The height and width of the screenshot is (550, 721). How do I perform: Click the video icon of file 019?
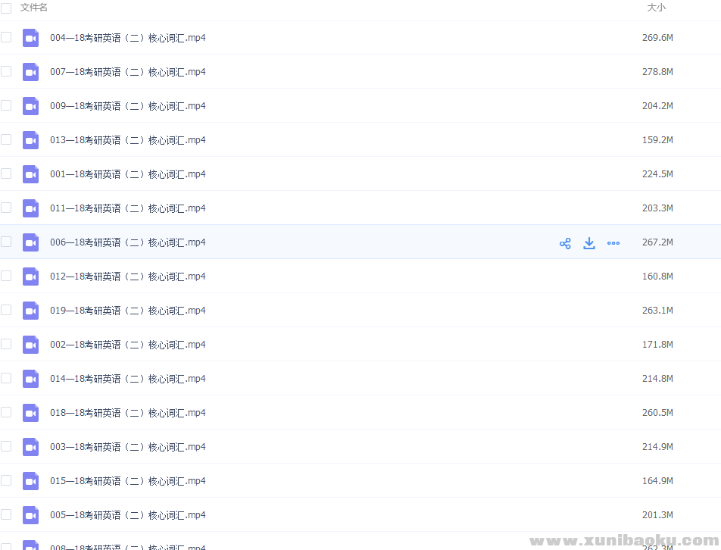pos(30,311)
